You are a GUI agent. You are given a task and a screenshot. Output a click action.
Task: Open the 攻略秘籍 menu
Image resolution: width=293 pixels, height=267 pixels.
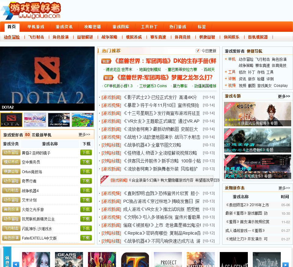(92, 27)
